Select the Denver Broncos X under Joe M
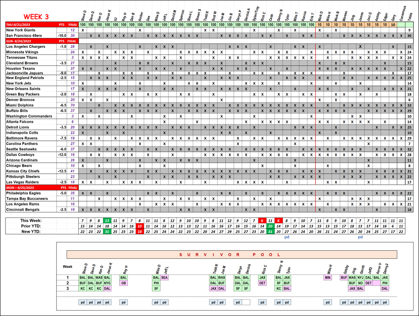The image size is (419, 316). click(222, 100)
